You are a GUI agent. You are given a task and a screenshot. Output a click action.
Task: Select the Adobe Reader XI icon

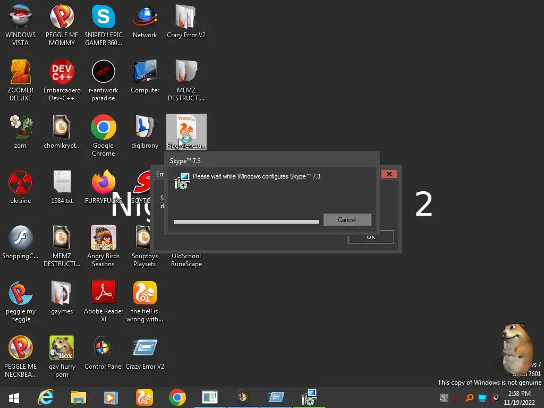coord(104,301)
